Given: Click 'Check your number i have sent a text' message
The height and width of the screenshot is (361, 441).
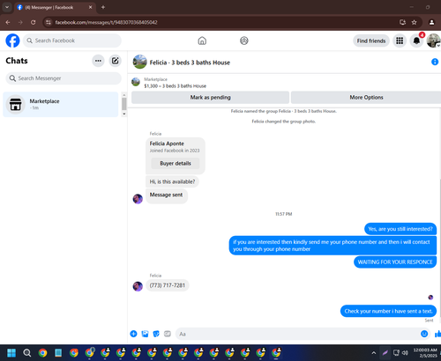Looking at the screenshot, I should pyautogui.click(x=388, y=311).
